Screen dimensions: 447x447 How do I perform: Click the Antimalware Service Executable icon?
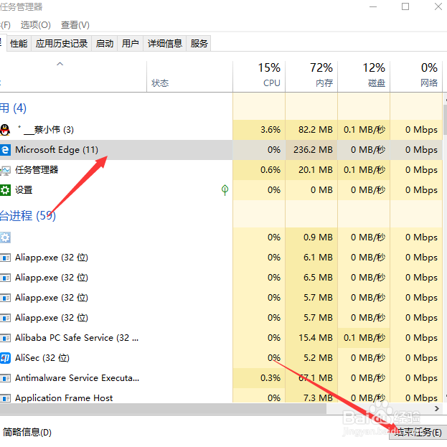pos(5,378)
